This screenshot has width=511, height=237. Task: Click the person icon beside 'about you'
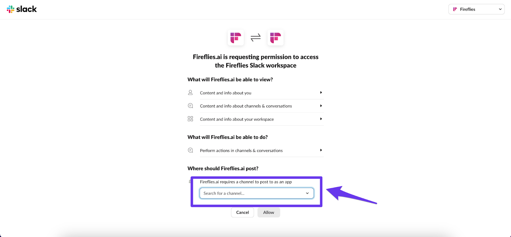(190, 93)
